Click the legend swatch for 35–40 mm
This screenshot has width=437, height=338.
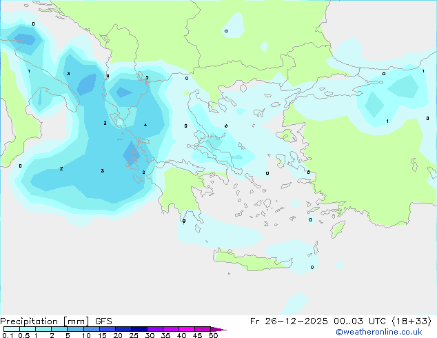tap(171, 329)
